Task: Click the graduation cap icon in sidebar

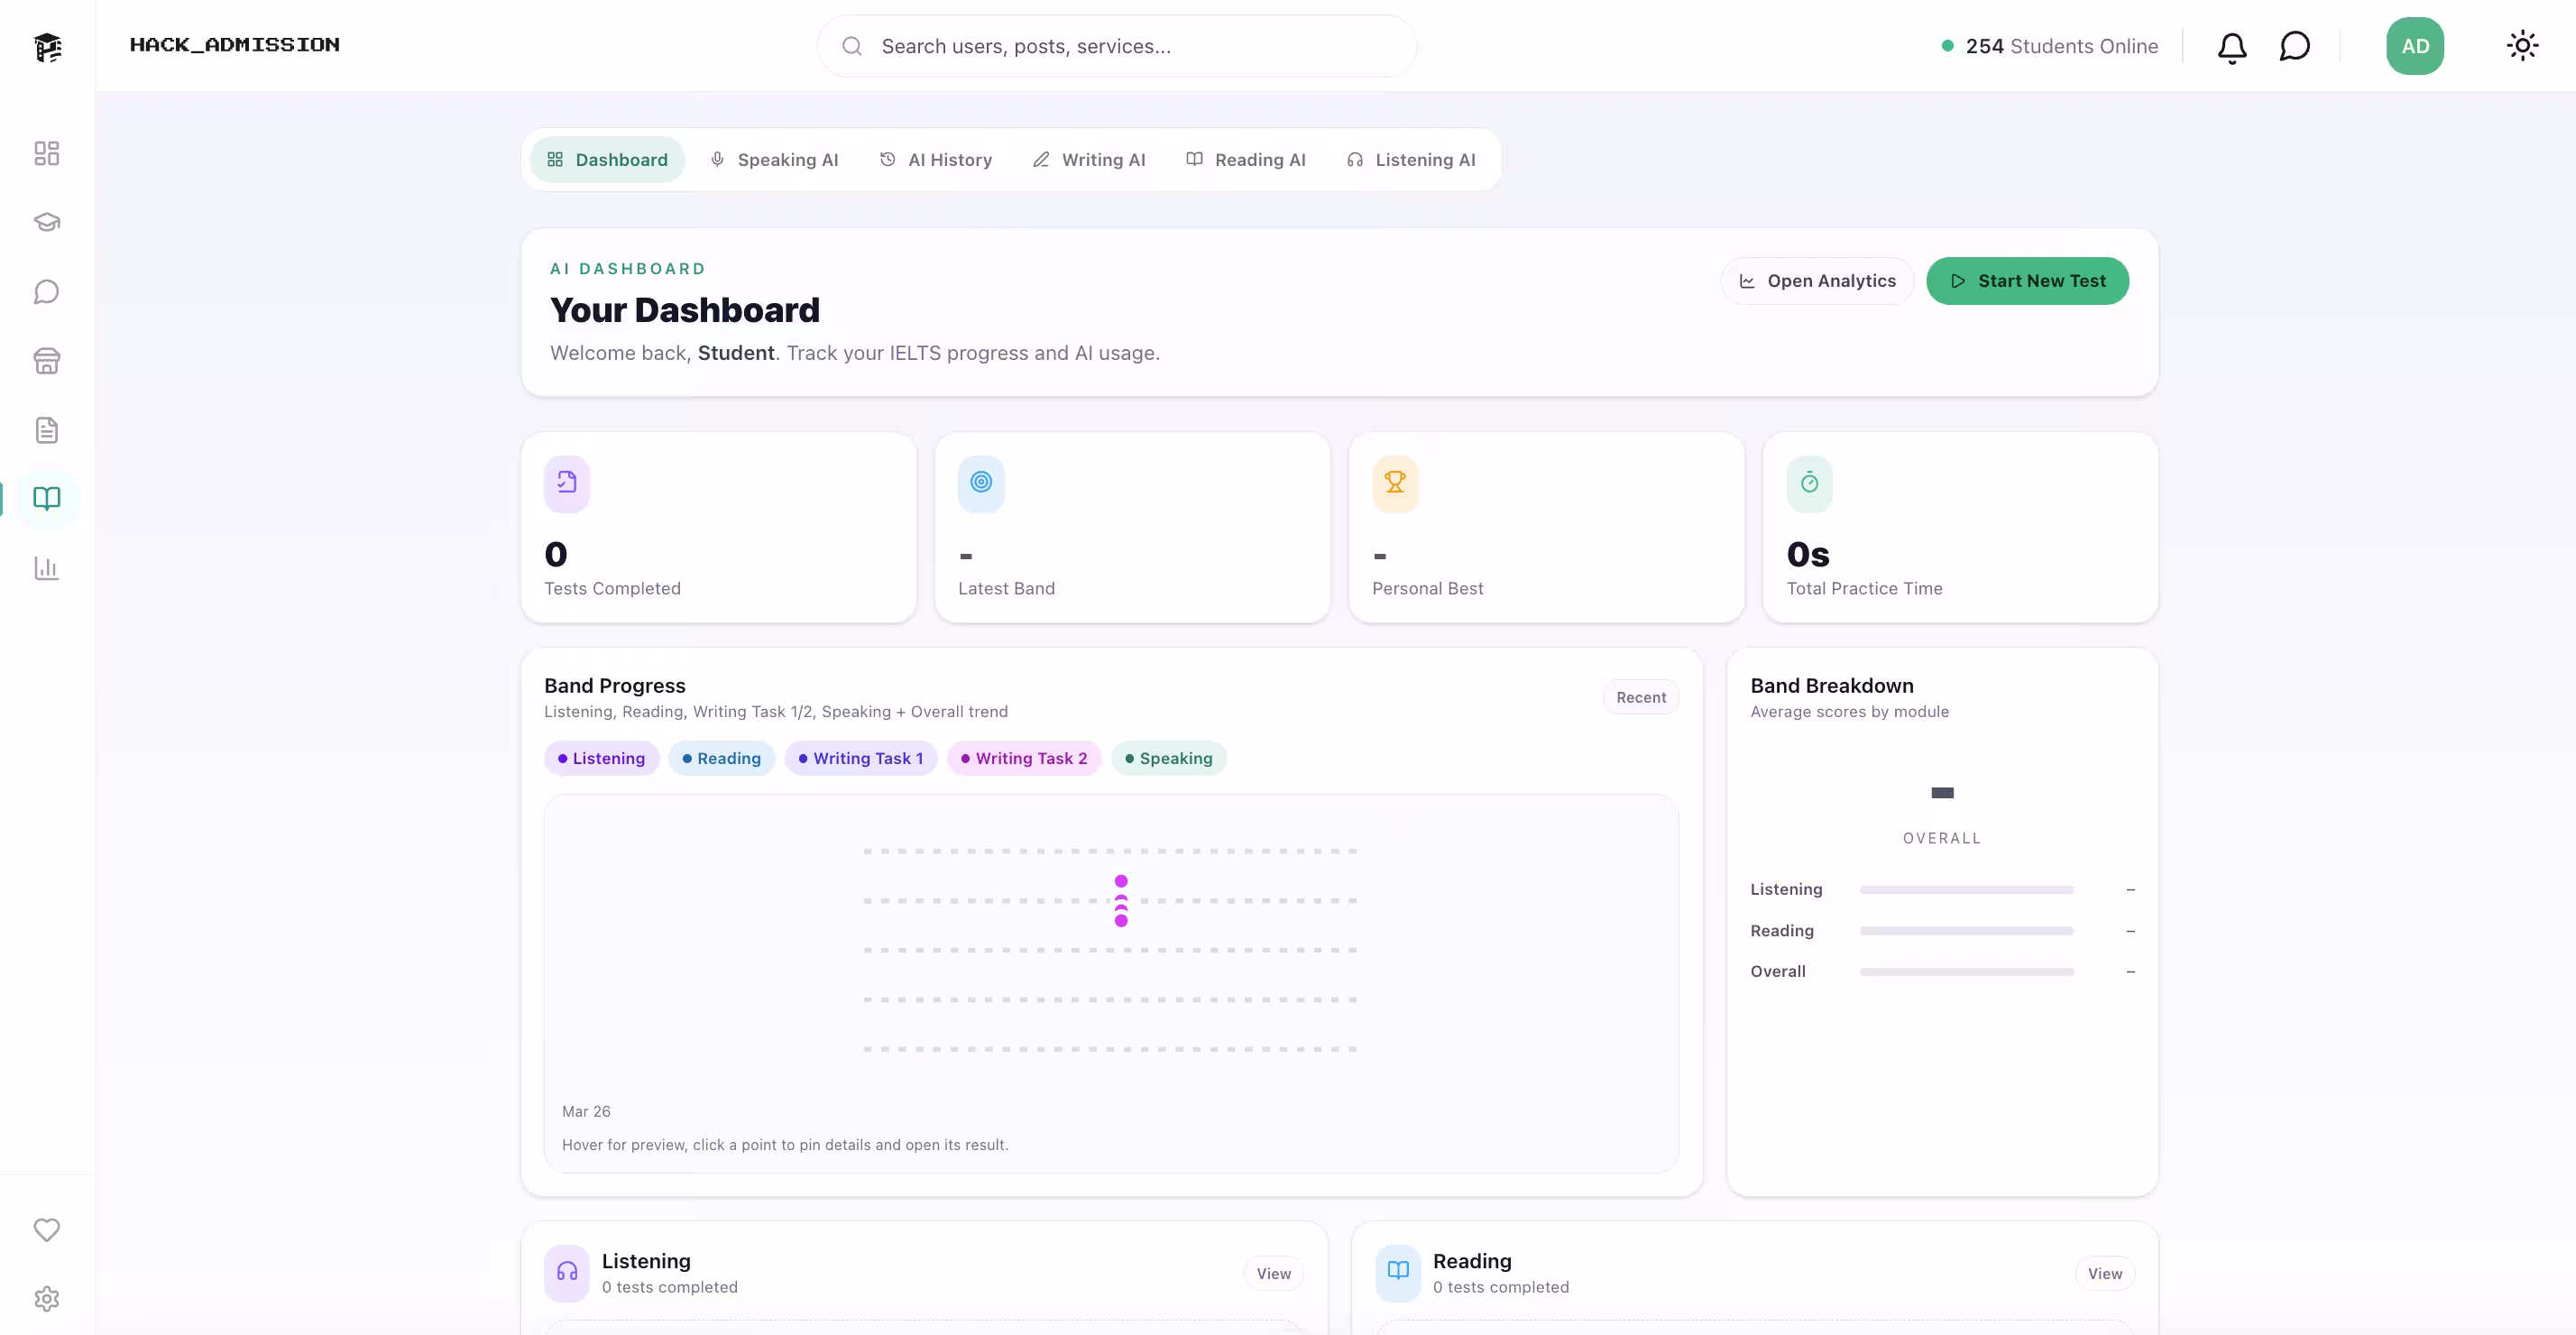Action: click(47, 222)
